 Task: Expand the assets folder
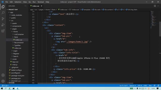(14, 23)
